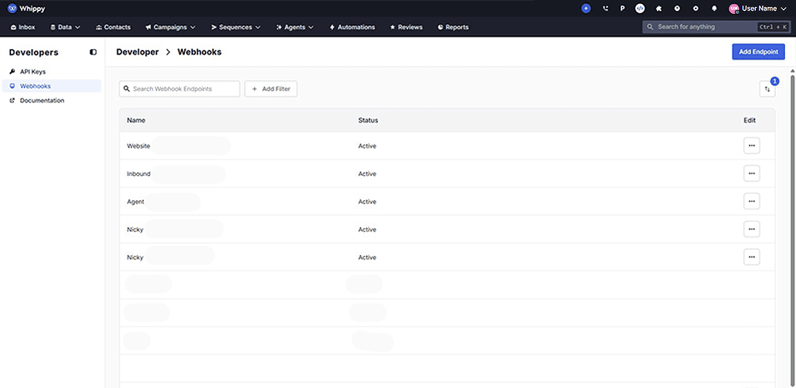796x388 pixels.
Task: Open the Inbox nav item
Action: [23, 28]
